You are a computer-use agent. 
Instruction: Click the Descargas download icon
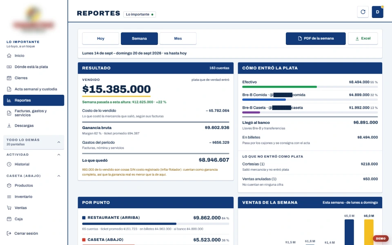click(x=9, y=125)
